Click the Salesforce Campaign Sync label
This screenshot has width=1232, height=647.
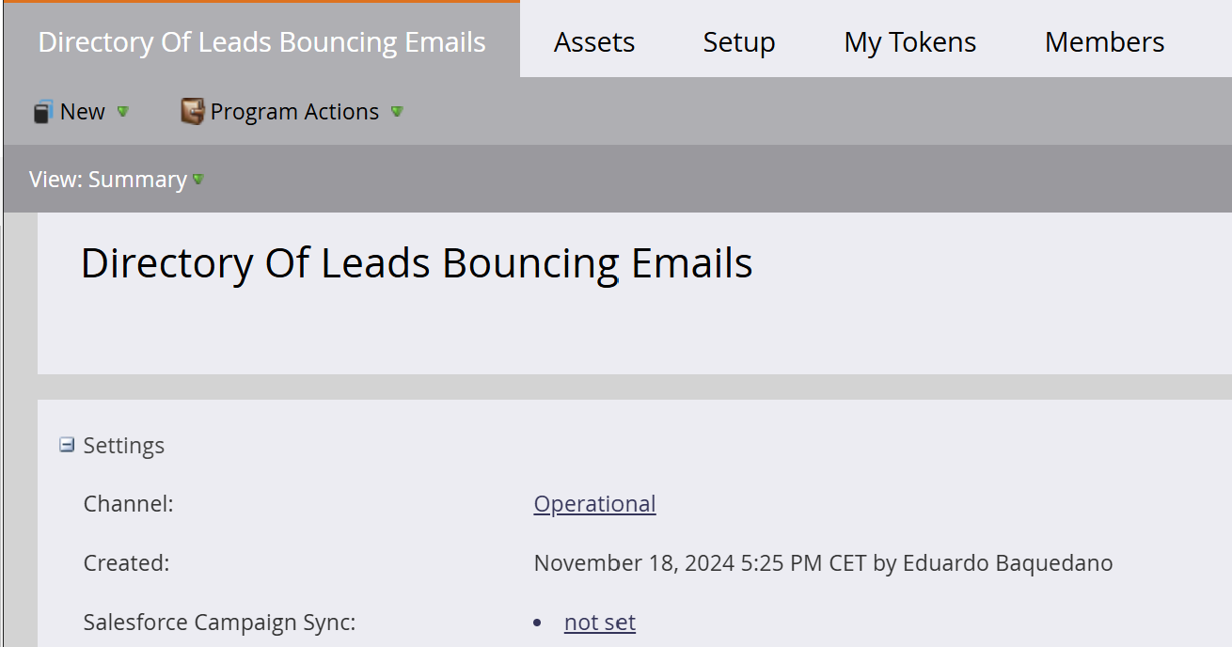pyautogui.click(x=219, y=623)
